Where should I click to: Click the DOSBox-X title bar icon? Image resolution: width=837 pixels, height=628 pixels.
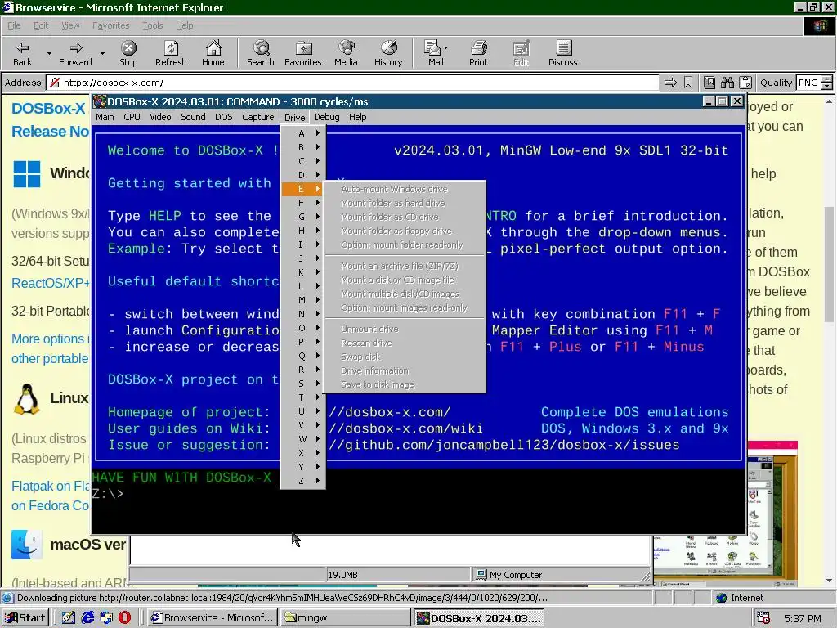coord(100,101)
